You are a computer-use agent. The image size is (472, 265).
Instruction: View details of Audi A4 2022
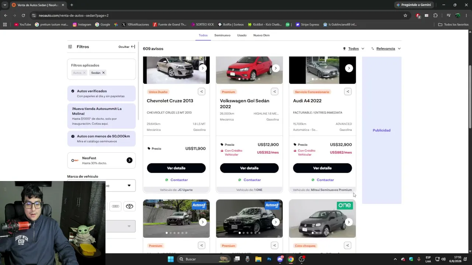tap(322, 168)
